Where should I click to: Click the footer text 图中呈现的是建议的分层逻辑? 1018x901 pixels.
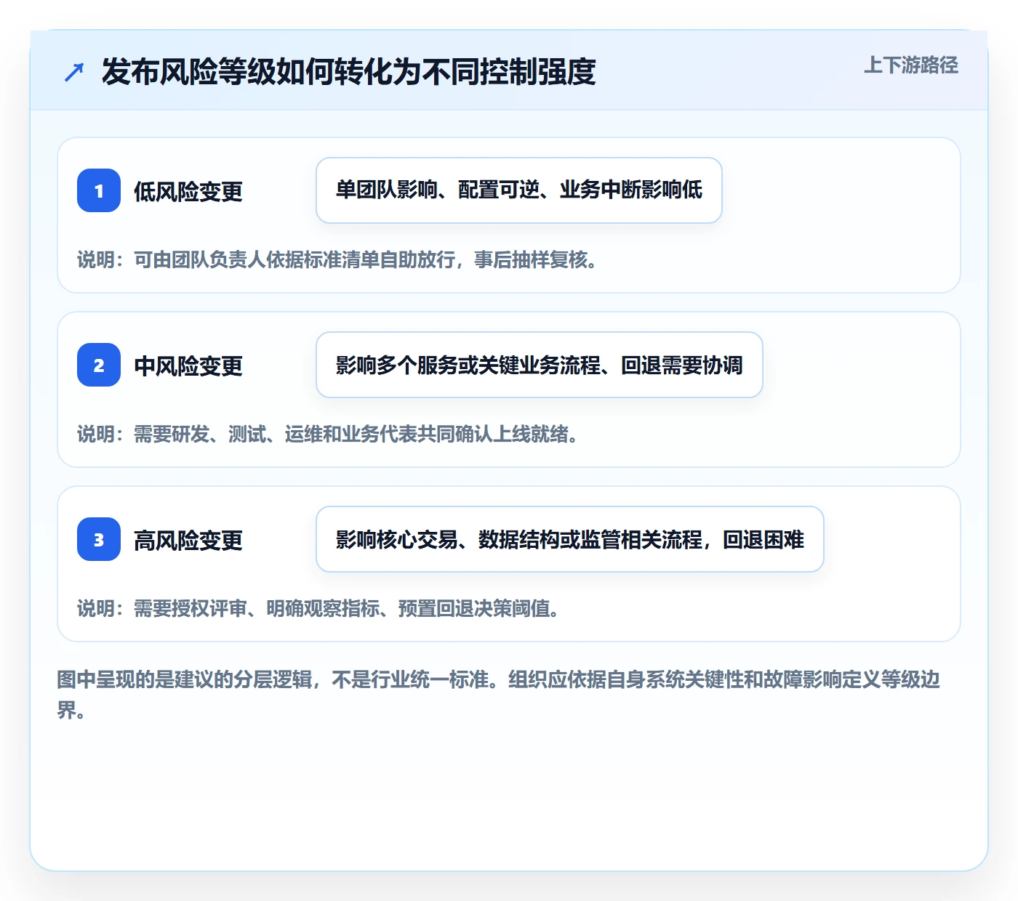coord(499,695)
